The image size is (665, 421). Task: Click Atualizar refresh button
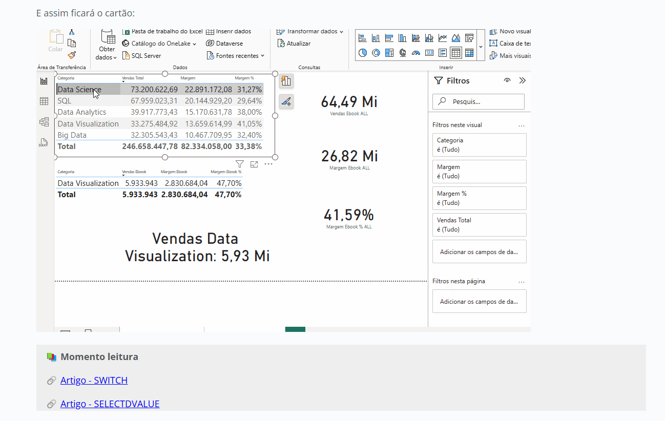coord(294,44)
